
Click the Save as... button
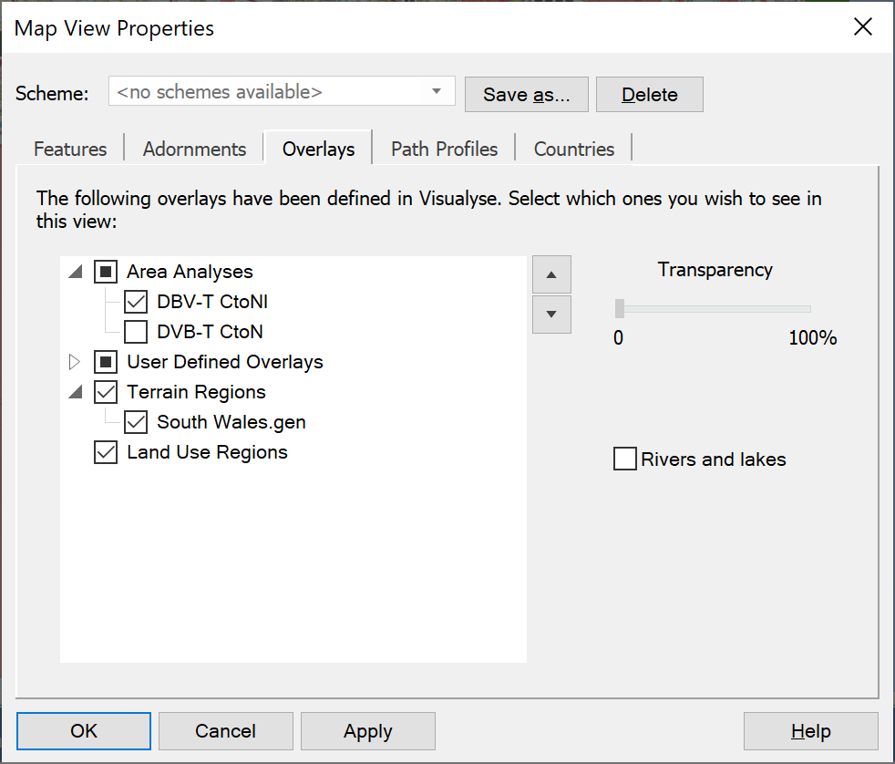pyautogui.click(x=526, y=94)
